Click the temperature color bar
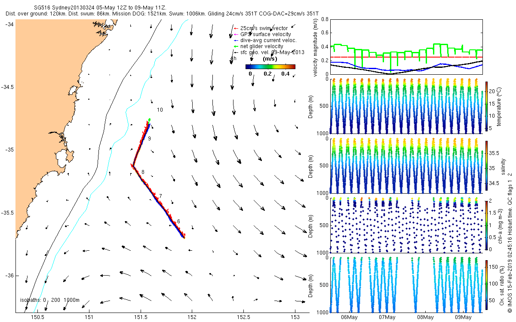This screenshot has width=516, height=322. [x=486, y=106]
